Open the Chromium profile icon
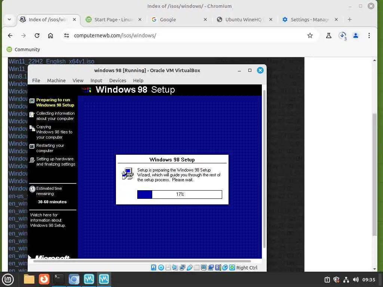This screenshot has width=383, height=287. pyautogui.click(x=356, y=36)
